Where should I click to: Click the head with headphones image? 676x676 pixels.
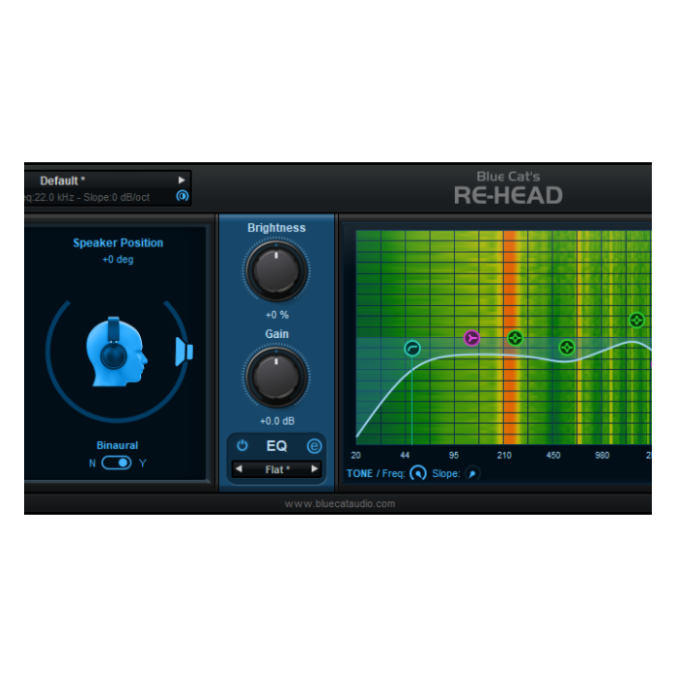point(116,352)
